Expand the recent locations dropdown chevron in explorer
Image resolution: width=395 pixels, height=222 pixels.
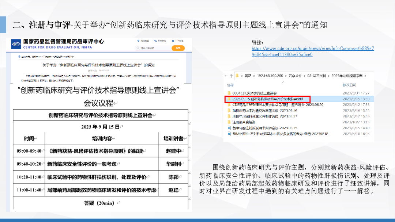pyautogui.click(x=226, y=76)
